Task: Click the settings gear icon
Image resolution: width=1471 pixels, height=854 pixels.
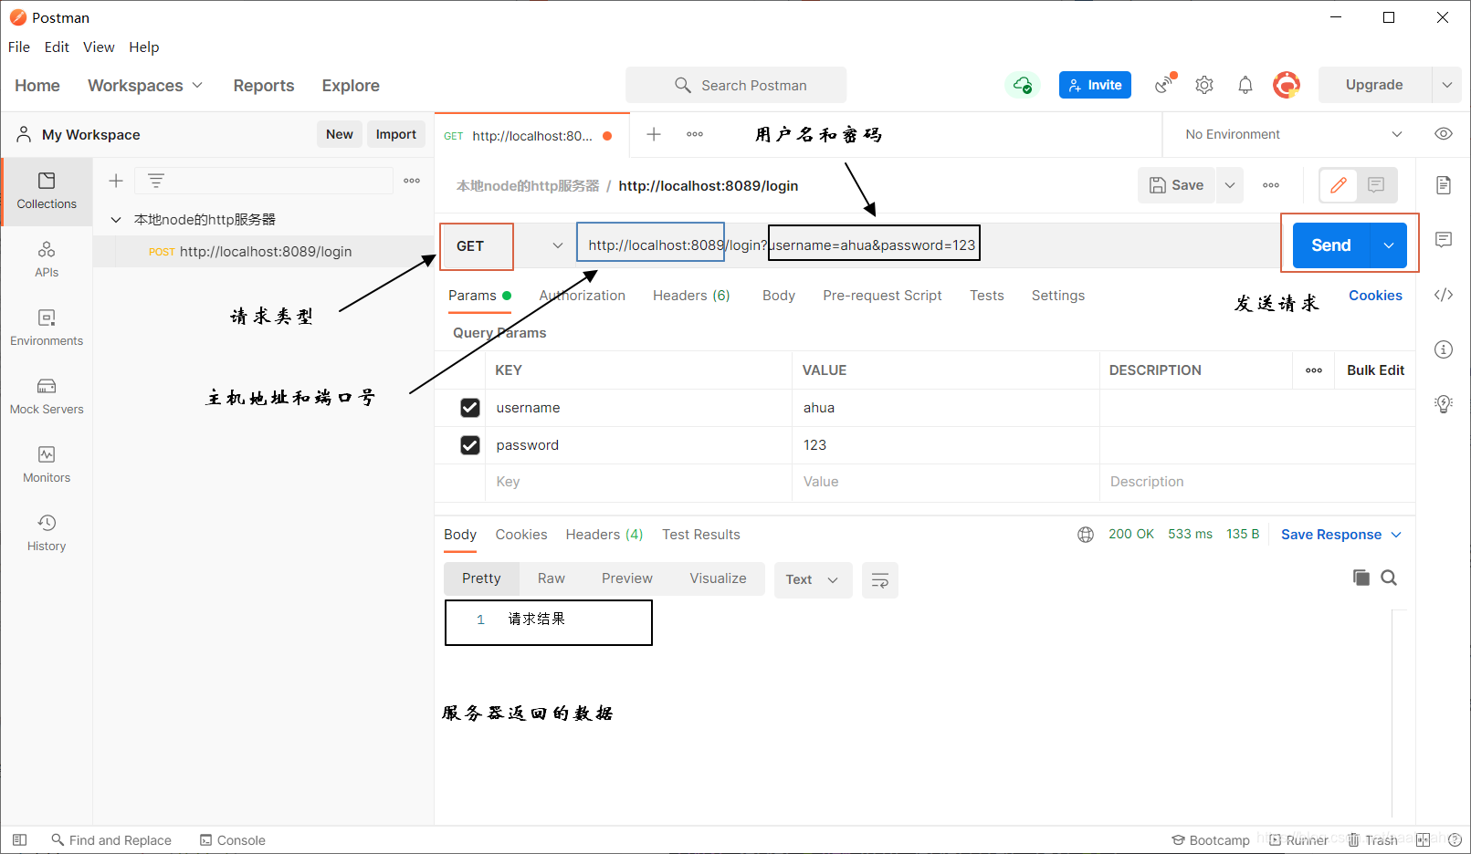Action: 1203,84
